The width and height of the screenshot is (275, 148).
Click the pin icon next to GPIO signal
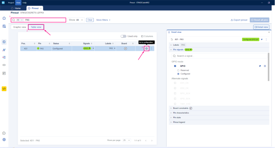pos(260,66)
